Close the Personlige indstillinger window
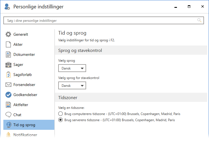The image size is (209, 146). [202, 7]
